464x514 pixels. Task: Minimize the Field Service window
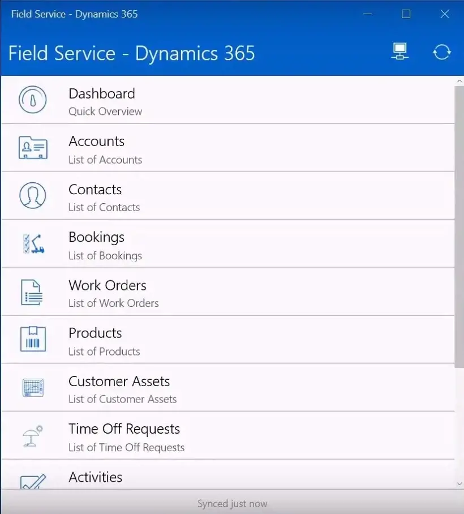point(367,14)
